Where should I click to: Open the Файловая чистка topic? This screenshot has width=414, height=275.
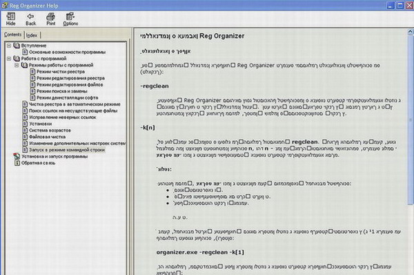tap(47, 137)
